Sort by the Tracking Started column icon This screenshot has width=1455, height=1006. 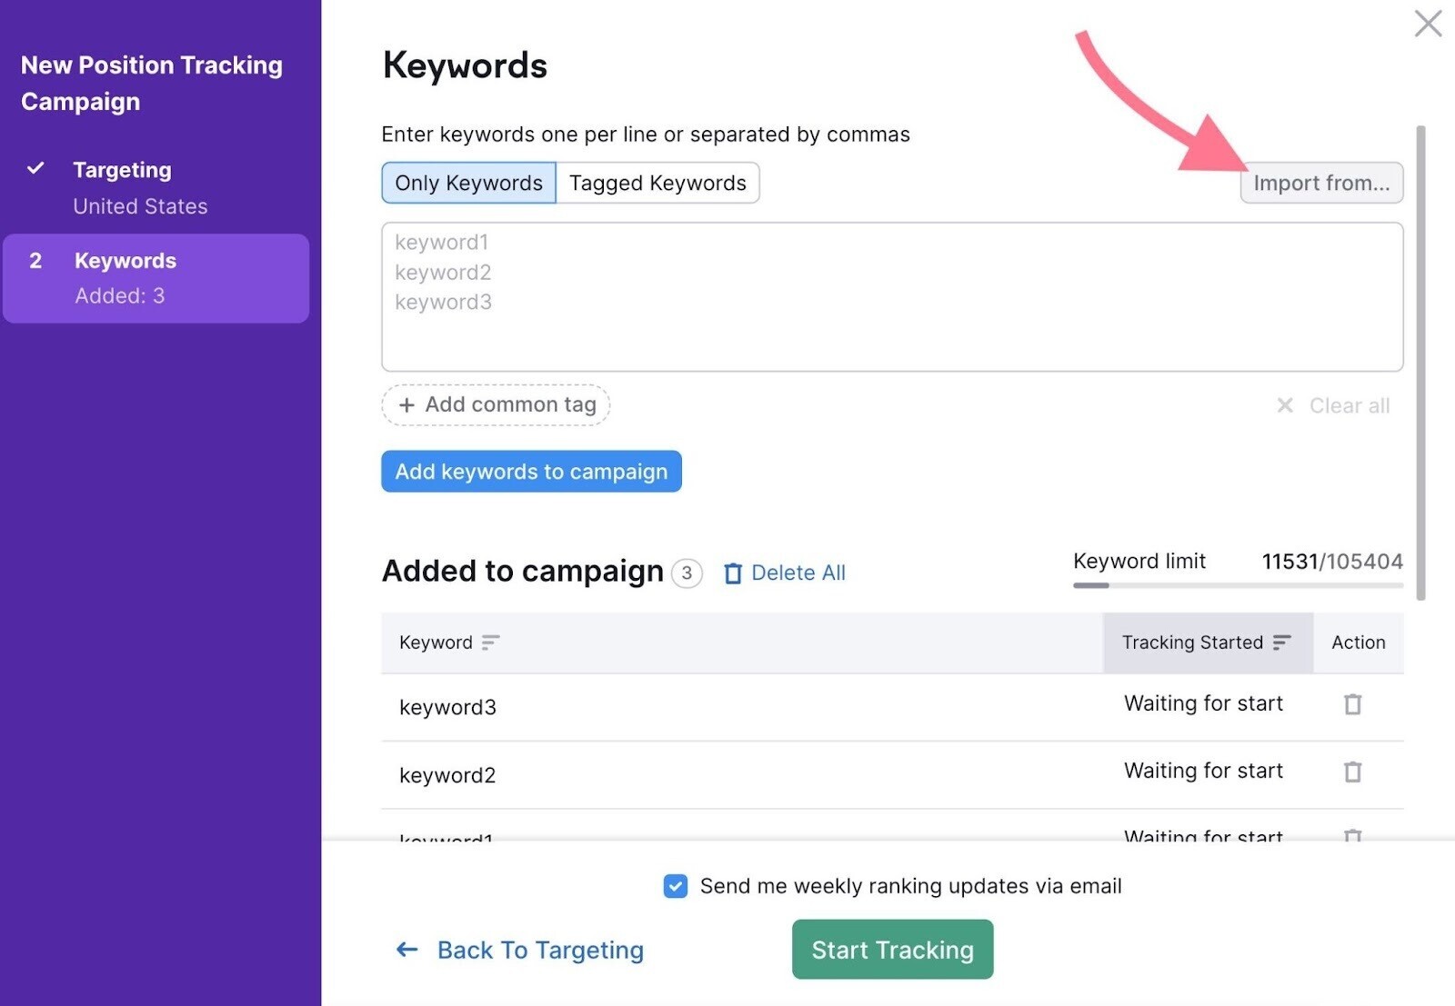[1283, 642]
